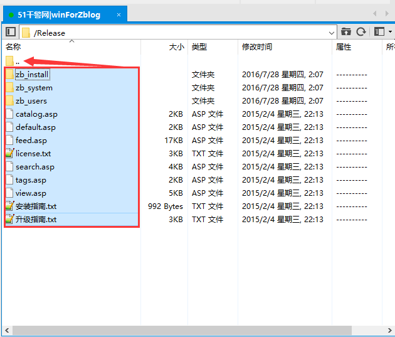Click the default.asp file icon
This screenshot has height=337, width=395.
(x=9, y=127)
